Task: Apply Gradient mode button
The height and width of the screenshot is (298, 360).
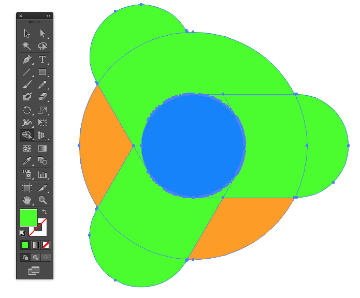Action: coord(35,245)
